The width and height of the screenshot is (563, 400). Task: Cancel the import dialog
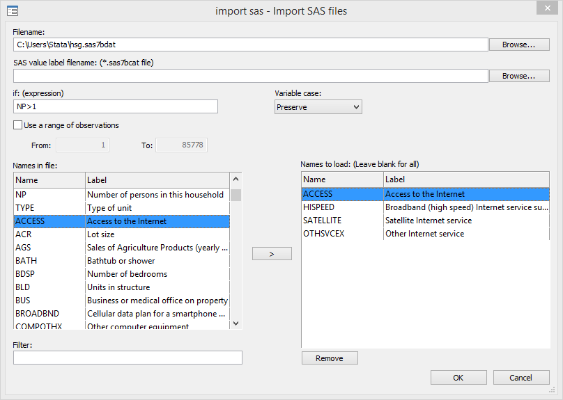tap(520, 378)
